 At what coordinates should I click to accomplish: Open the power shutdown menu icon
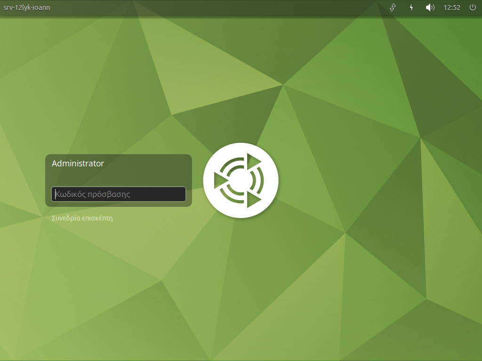(x=473, y=8)
